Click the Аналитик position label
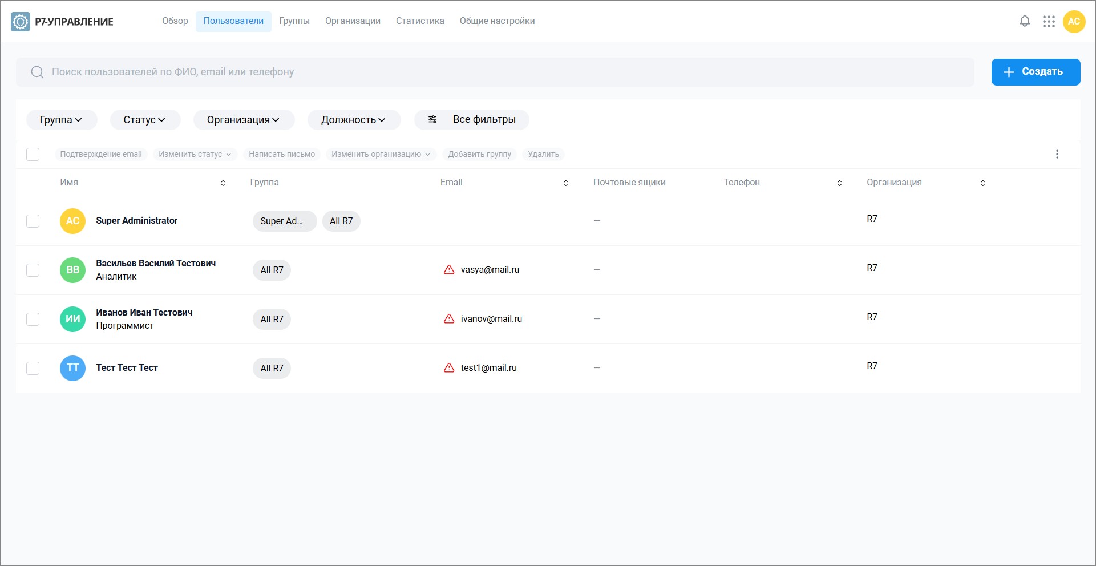1096x566 pixels. click(116, 277)
